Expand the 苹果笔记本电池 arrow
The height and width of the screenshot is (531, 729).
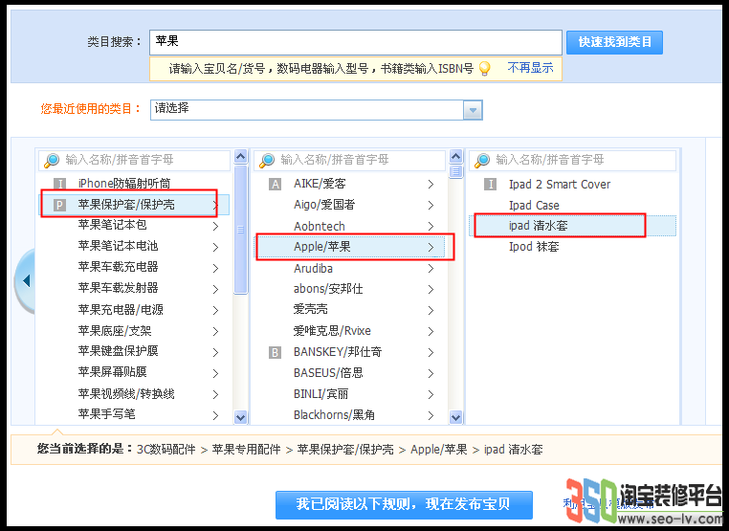click(x=215, y=247)
